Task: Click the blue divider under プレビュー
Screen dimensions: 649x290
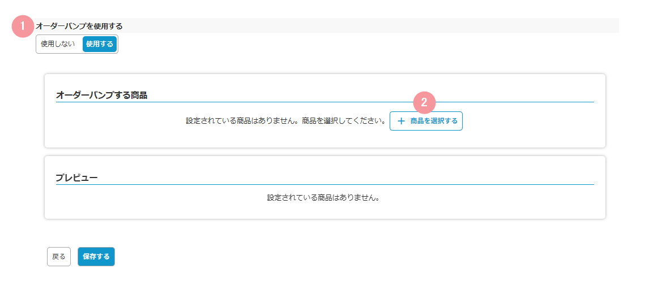Action: click(325, 184)
